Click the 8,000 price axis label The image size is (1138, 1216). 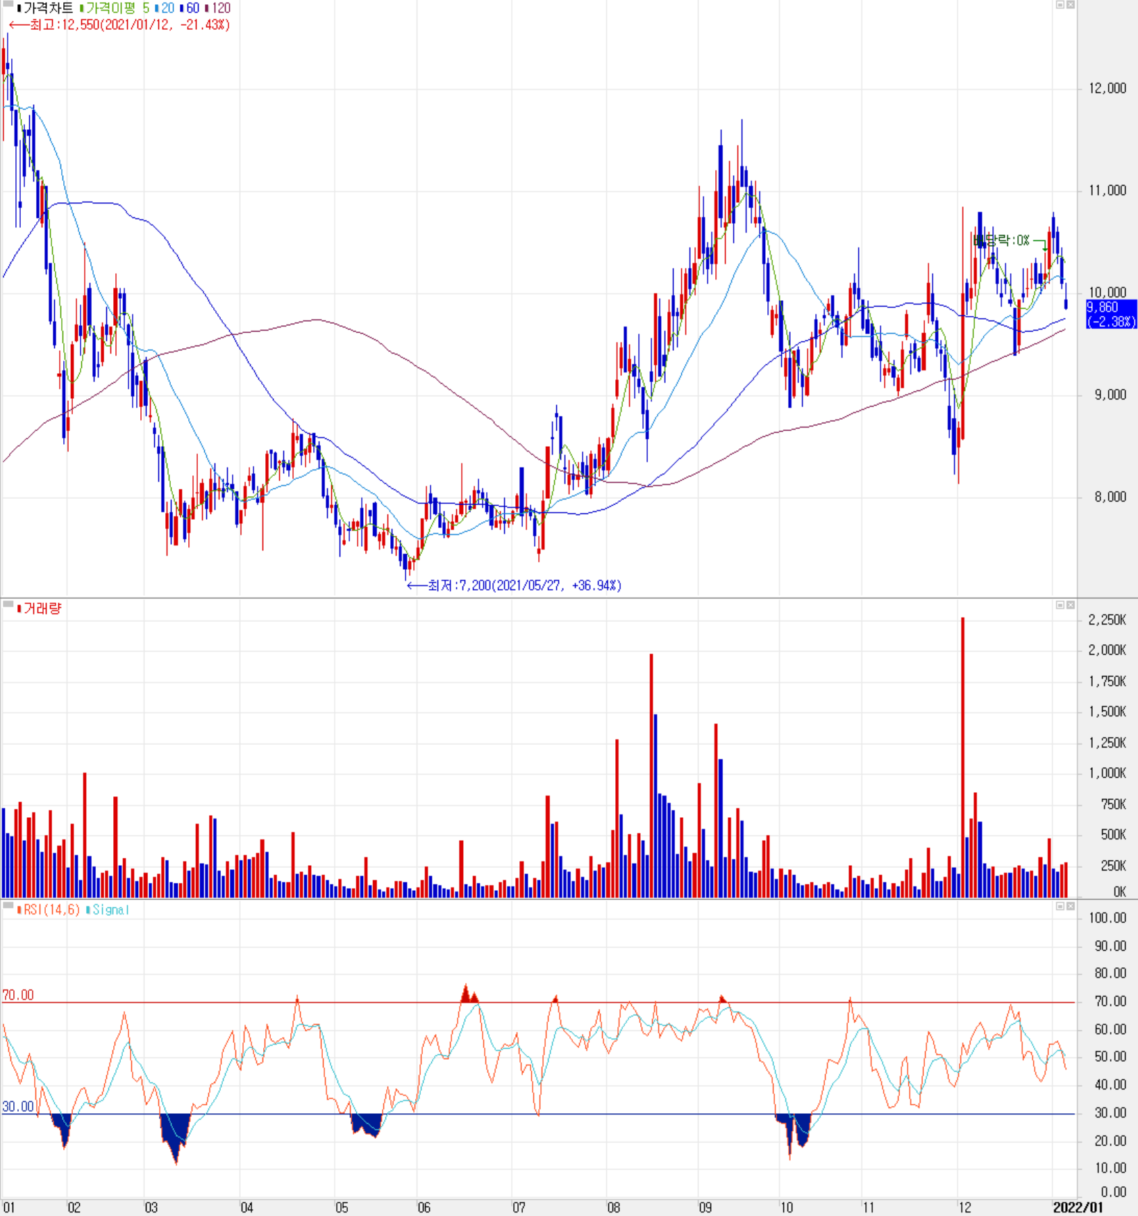click(x=1110, y=497)
